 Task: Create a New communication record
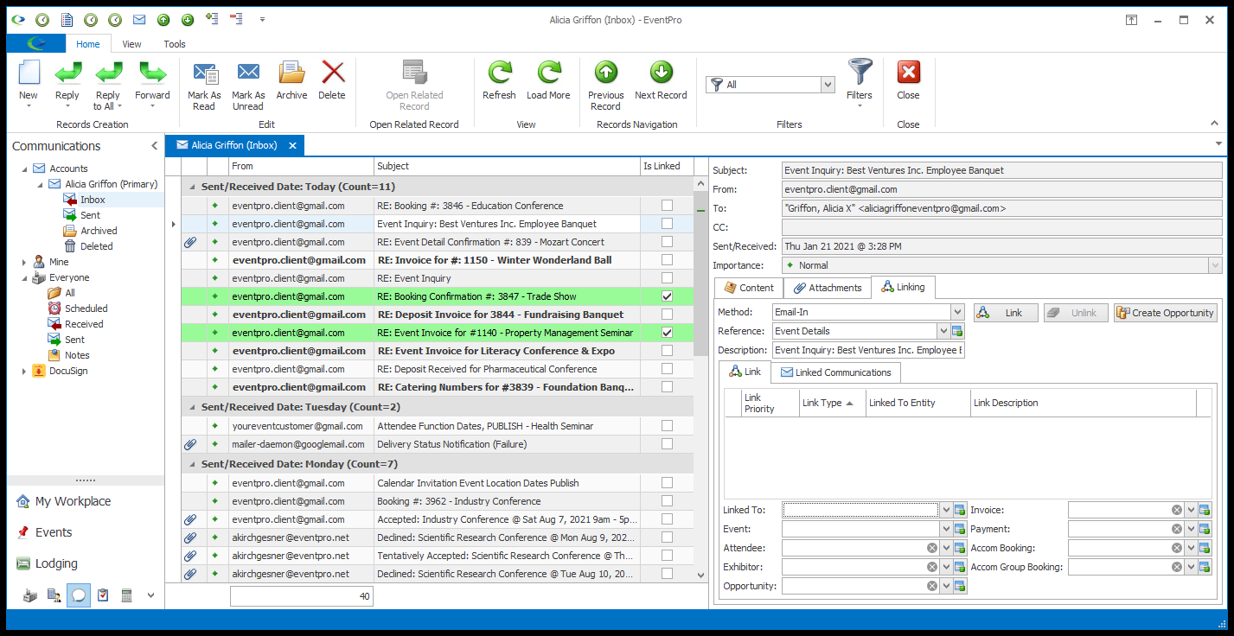click(x=29, y=83)
